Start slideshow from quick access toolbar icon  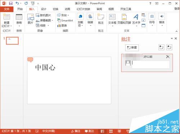(33, 4)
